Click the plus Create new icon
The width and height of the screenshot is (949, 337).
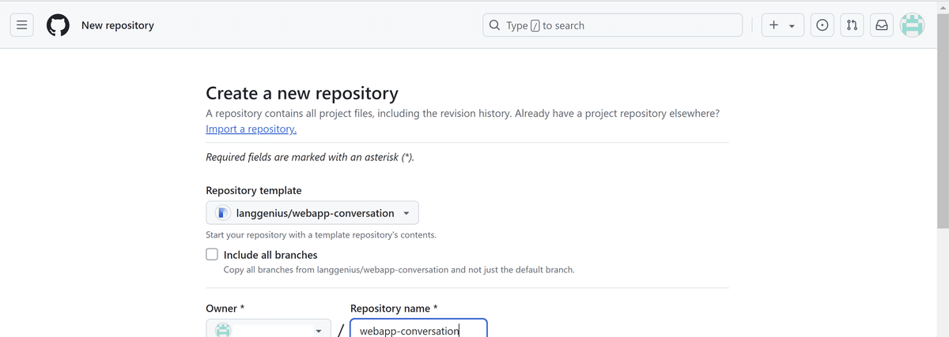[773, 25]
